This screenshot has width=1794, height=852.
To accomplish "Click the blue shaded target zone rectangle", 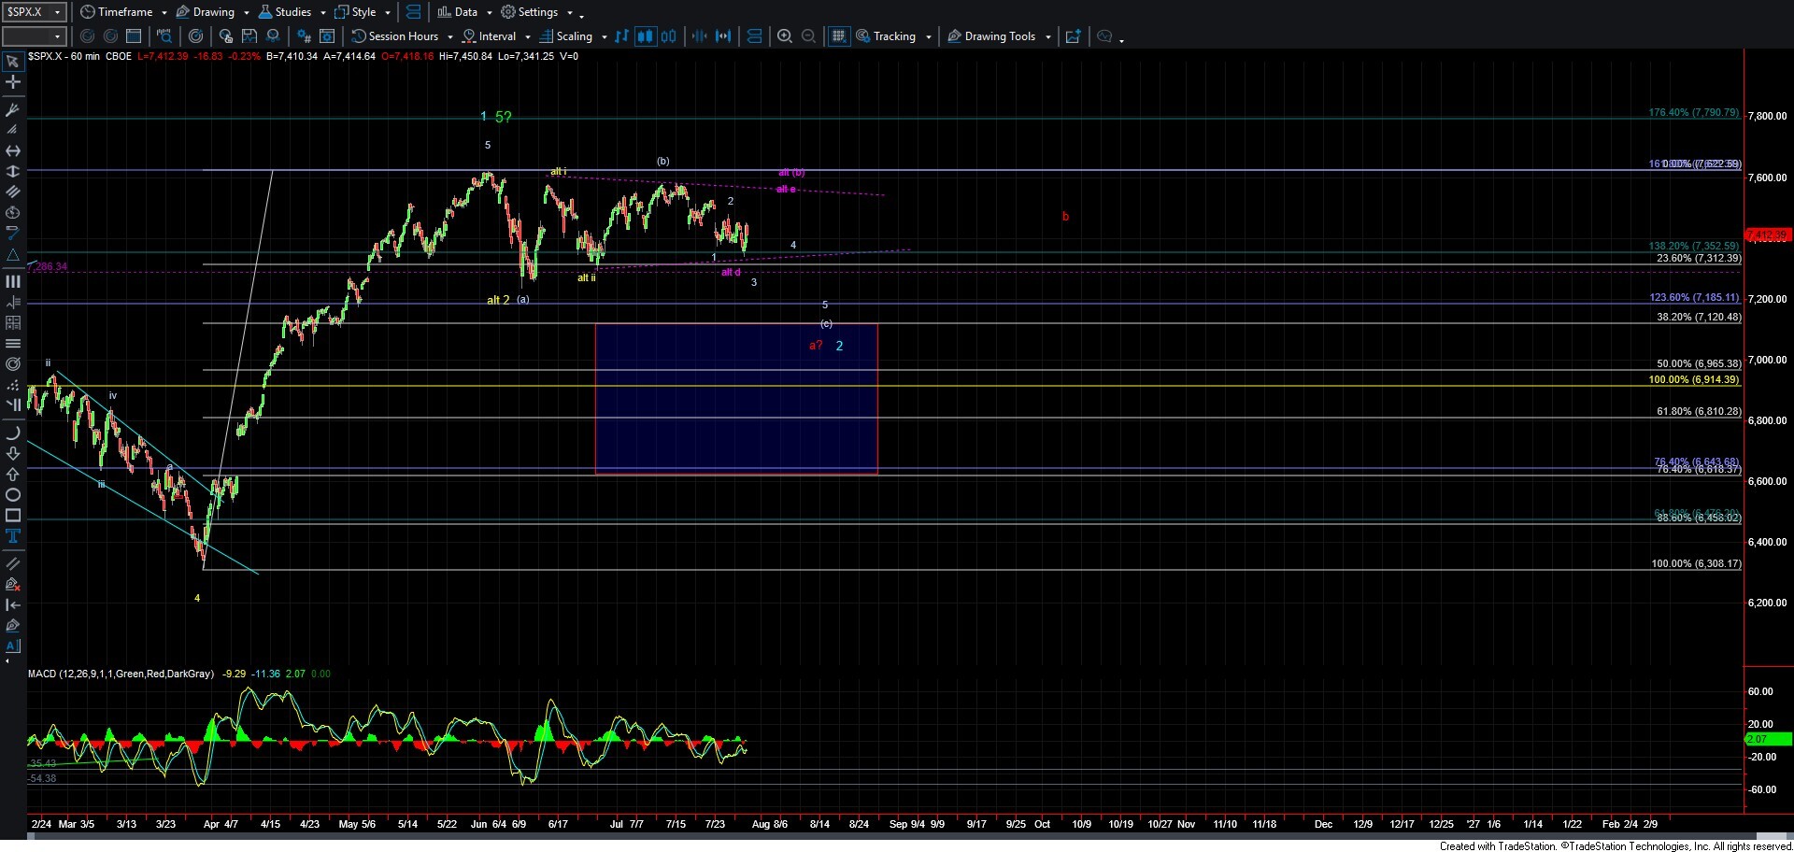I will [736, 399].
